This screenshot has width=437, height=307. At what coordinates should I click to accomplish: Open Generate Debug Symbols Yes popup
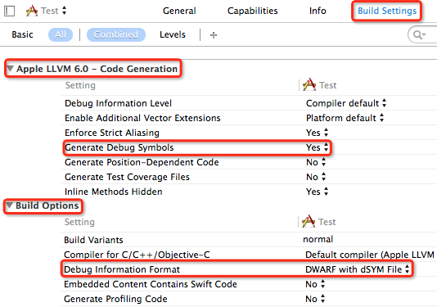point(318,147)
